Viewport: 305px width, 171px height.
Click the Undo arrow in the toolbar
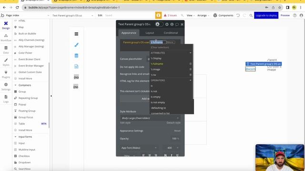pyautogui.click(x=238, y=15)
